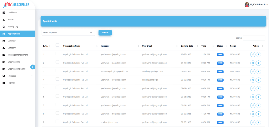Collapse sidebar using the blue arrow button
This screenshot has width=269, height=127.
click(33, 67)
